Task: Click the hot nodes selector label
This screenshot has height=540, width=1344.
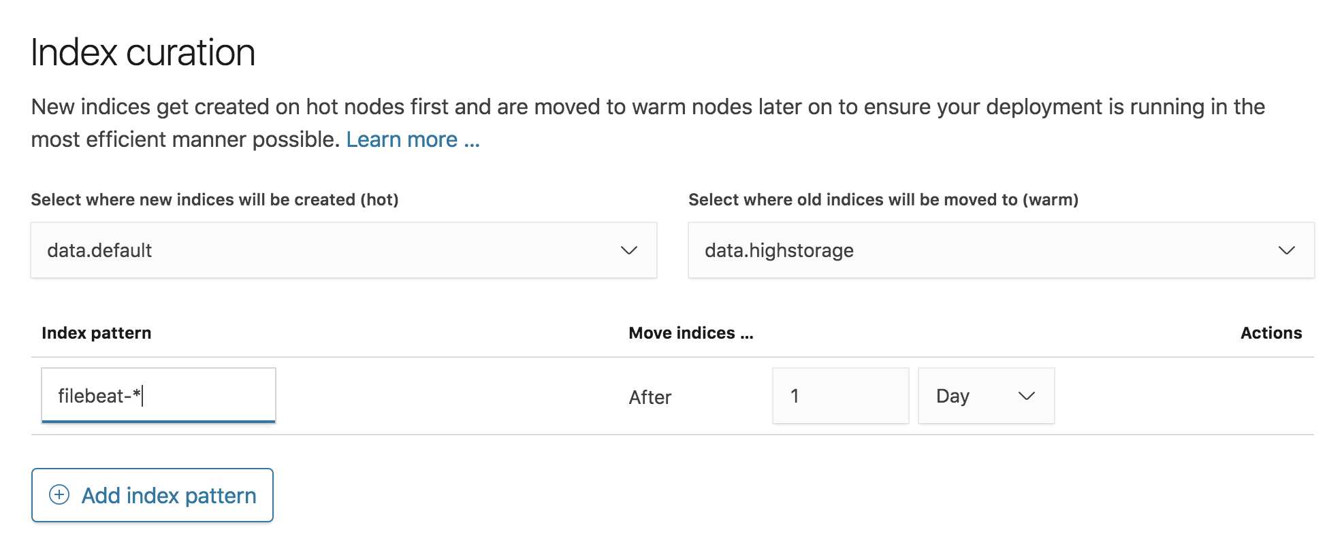Action: (x=214, y=199)
